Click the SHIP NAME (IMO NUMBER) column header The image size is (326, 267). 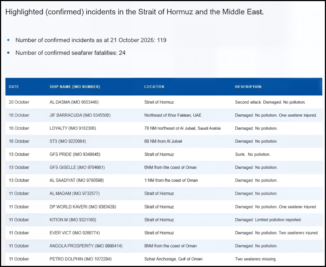coord(75,87)
